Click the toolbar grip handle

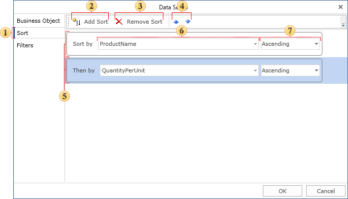click(68, 22)
